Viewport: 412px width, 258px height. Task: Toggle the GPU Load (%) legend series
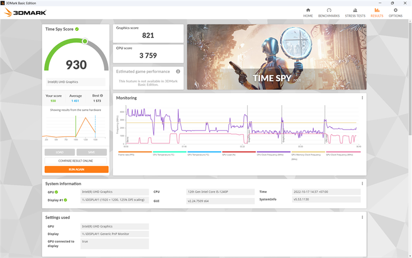[238, 153]
